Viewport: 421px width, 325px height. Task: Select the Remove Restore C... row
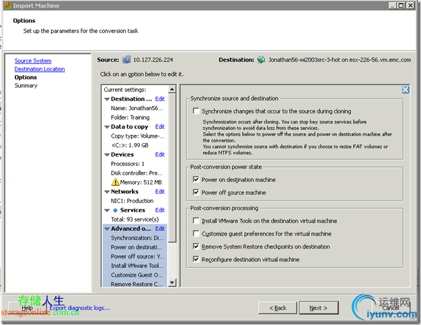137,284
